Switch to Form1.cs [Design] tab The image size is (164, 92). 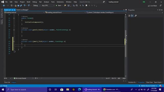click(x=22, y=10)
